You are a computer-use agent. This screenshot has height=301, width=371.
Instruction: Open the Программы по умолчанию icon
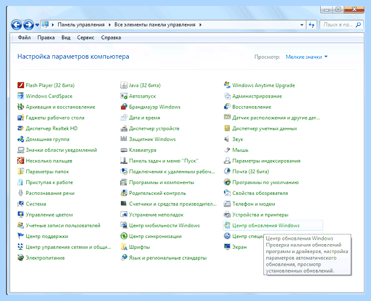227,182
